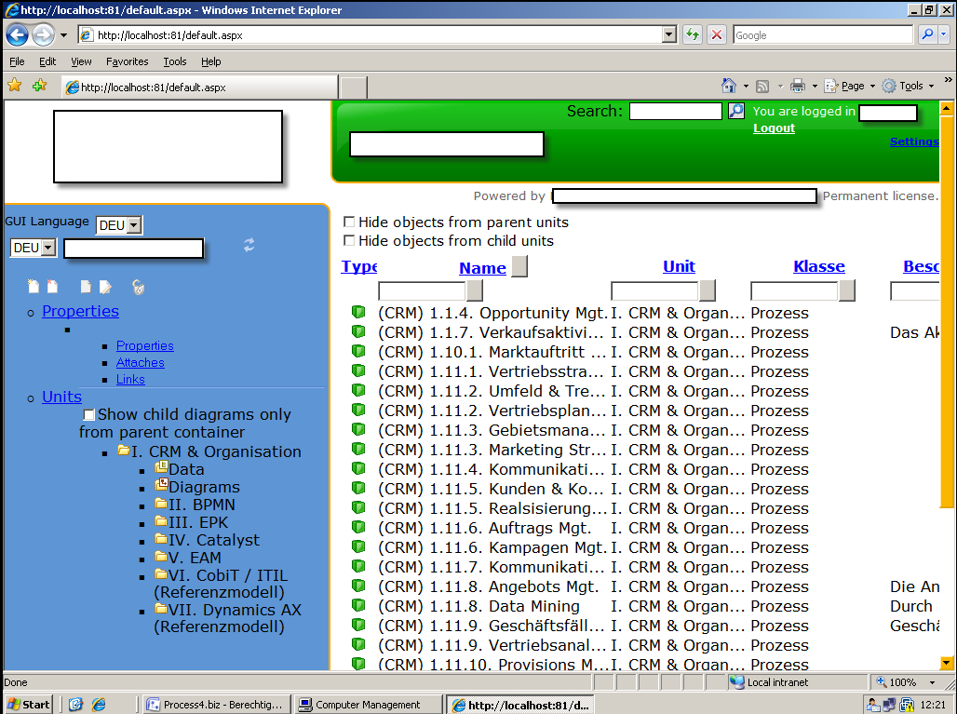Click the Print icon in IE toolbar
The width and height of the screenshot is (957, 714).
pos(798,86)
